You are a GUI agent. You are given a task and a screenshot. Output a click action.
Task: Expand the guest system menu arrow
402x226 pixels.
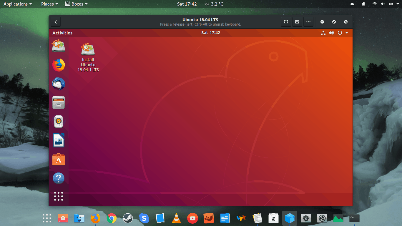pyautogui.click(x=347, y=33)
